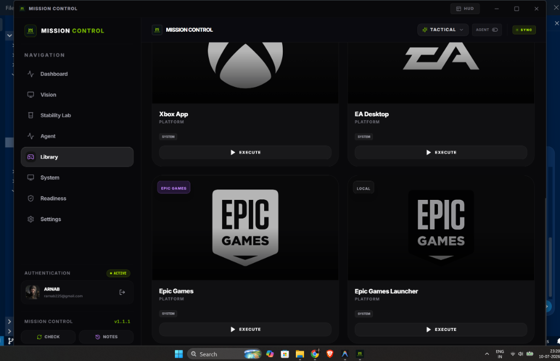The width and height of the screenshot is (560, 361).
Task: Open Microsoft Store from taskbar
Action: point(284,354)
